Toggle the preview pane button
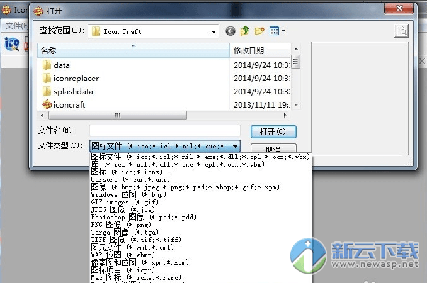427x283 pixels. pyautogui.click(x=401, y=31)
